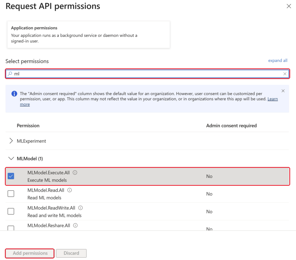Click 'No' in the MLModel.ReadWrite.All row

coord(209,212)
